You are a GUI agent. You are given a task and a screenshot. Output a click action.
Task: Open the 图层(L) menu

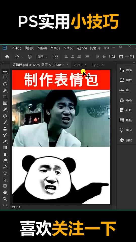coord(55,48)
